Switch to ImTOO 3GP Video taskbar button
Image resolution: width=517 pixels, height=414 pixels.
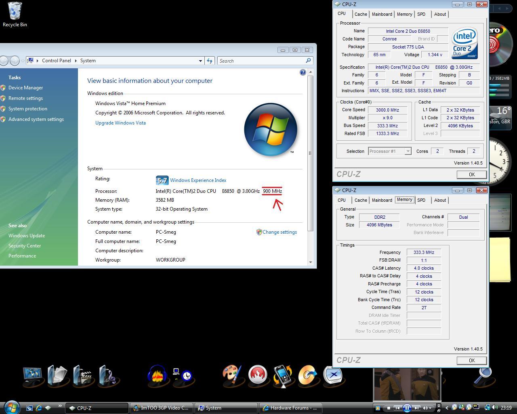pyautogui.click(x=162, y=408)
